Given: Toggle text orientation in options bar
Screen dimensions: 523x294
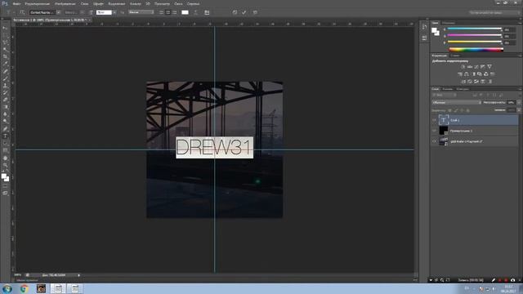Looking at the screenshot, I should point(22,12).
